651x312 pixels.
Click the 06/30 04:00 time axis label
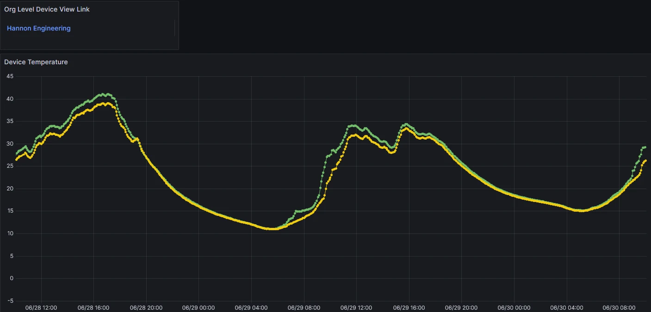tap(566, 307)
